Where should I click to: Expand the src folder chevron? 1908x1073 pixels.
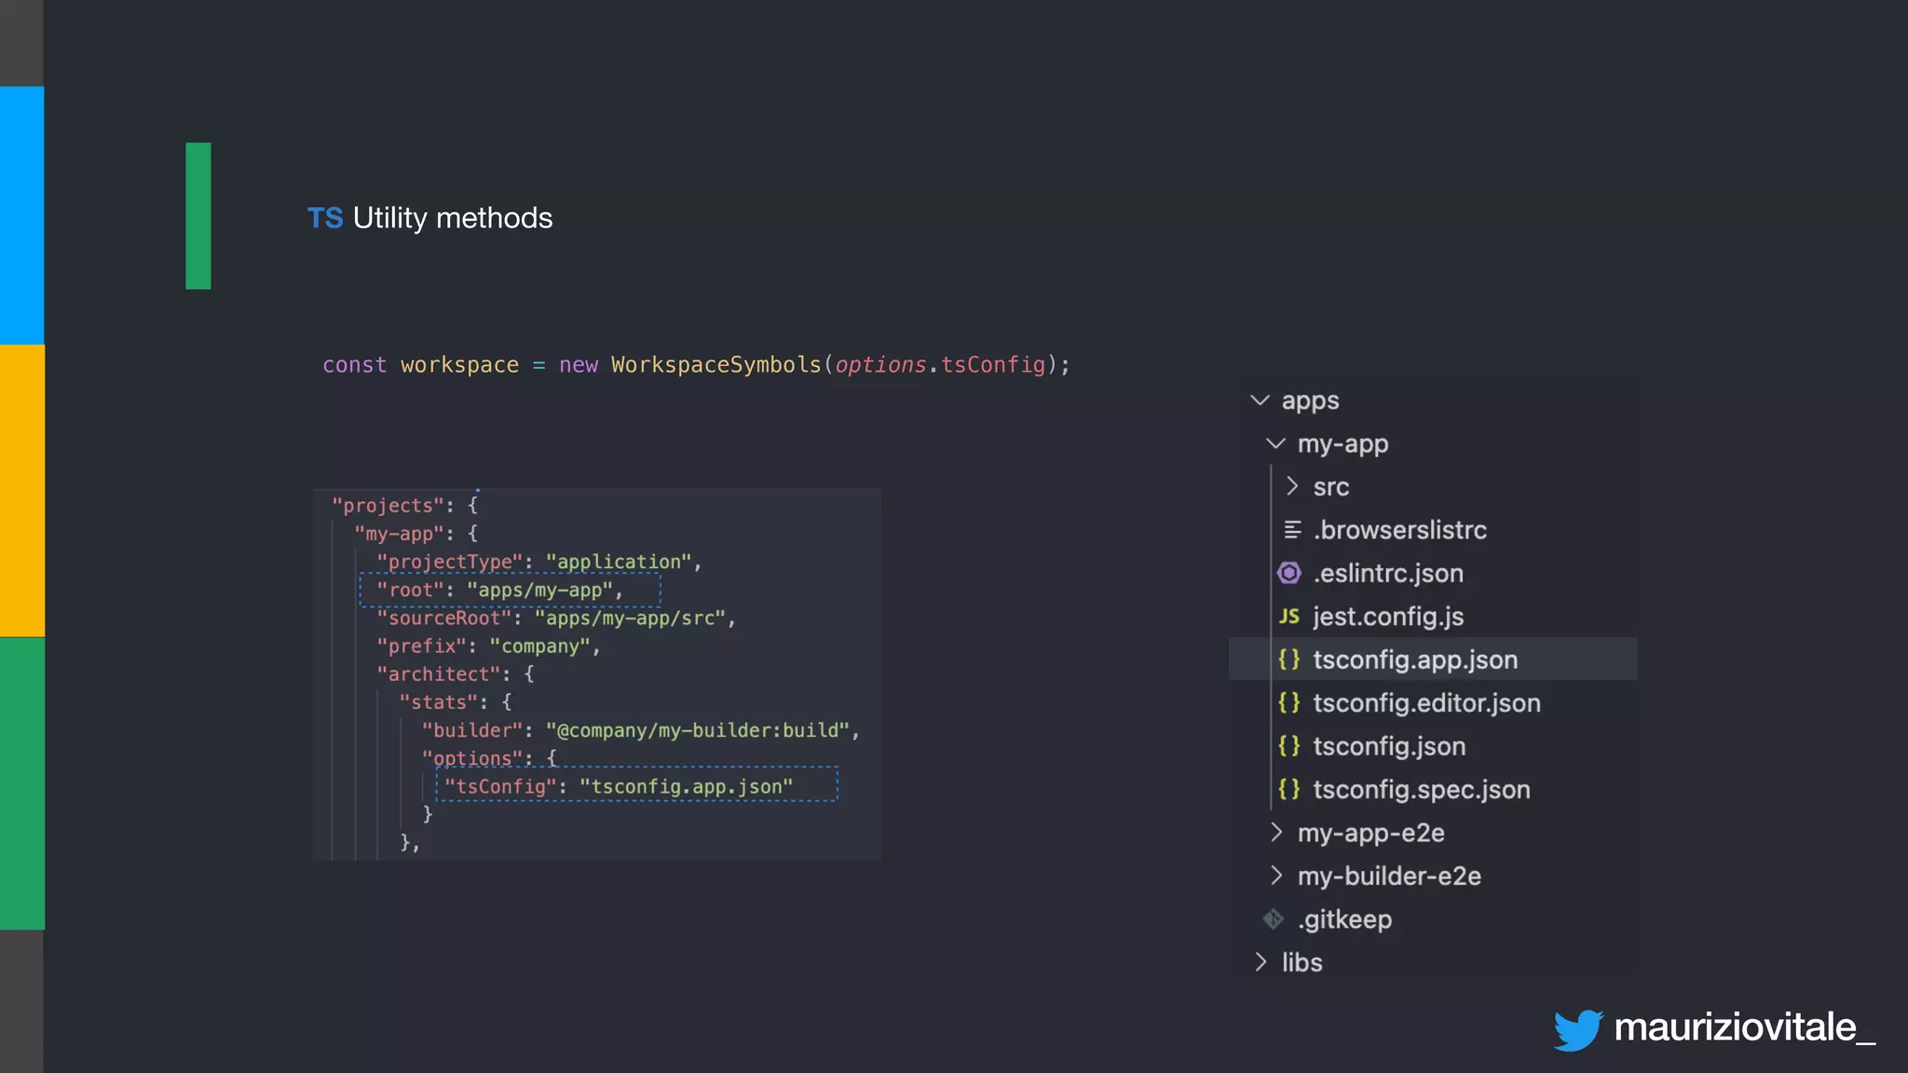(x=1291, y=486)
